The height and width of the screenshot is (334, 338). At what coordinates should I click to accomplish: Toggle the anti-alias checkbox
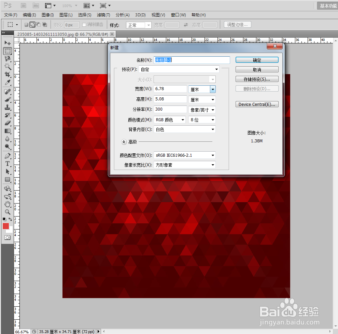pyautogui.click(x=84, y=25)
